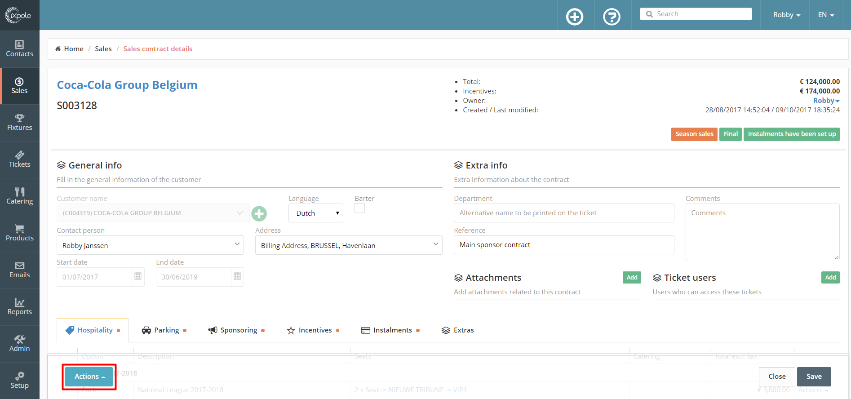Expand the Actions button menu
Screen dimensions: 851x399
tap(89, 377)
